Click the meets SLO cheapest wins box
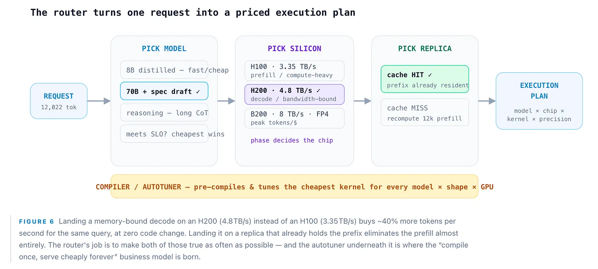The image size is (598, 269). [x=164, y=134]
